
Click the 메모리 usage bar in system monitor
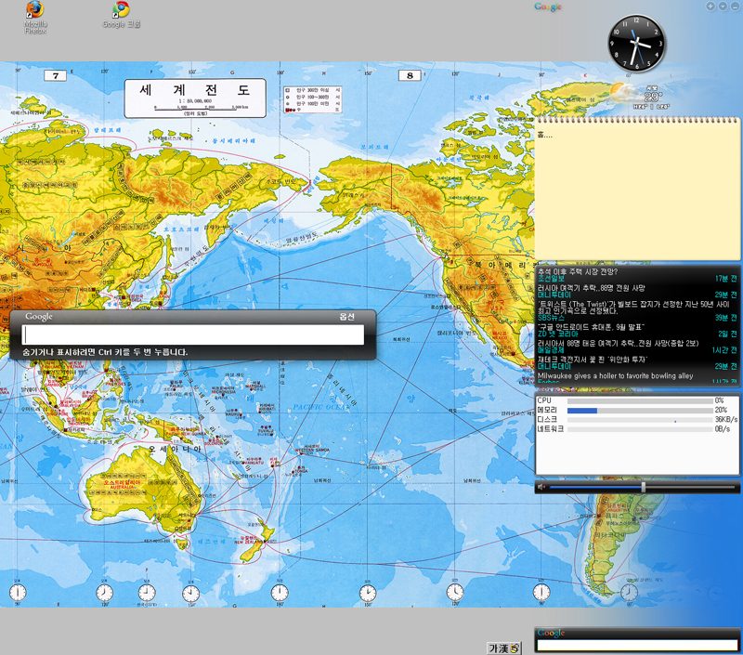click(x=639, y=410)
